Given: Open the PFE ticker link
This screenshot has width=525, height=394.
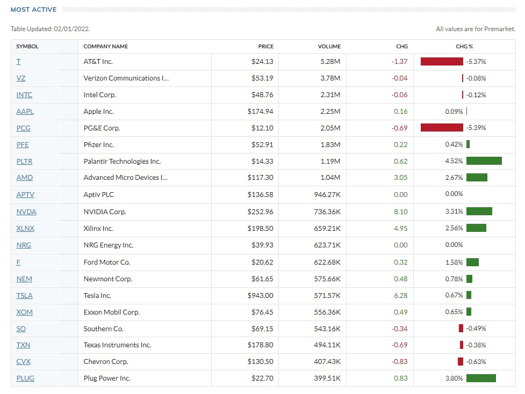Looking at the screenshot, I should pyautogui.click(x=23, y=145).
